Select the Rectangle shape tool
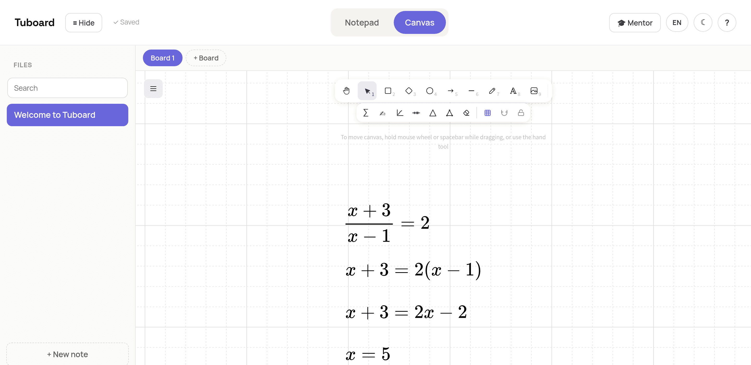 [388, 91]
